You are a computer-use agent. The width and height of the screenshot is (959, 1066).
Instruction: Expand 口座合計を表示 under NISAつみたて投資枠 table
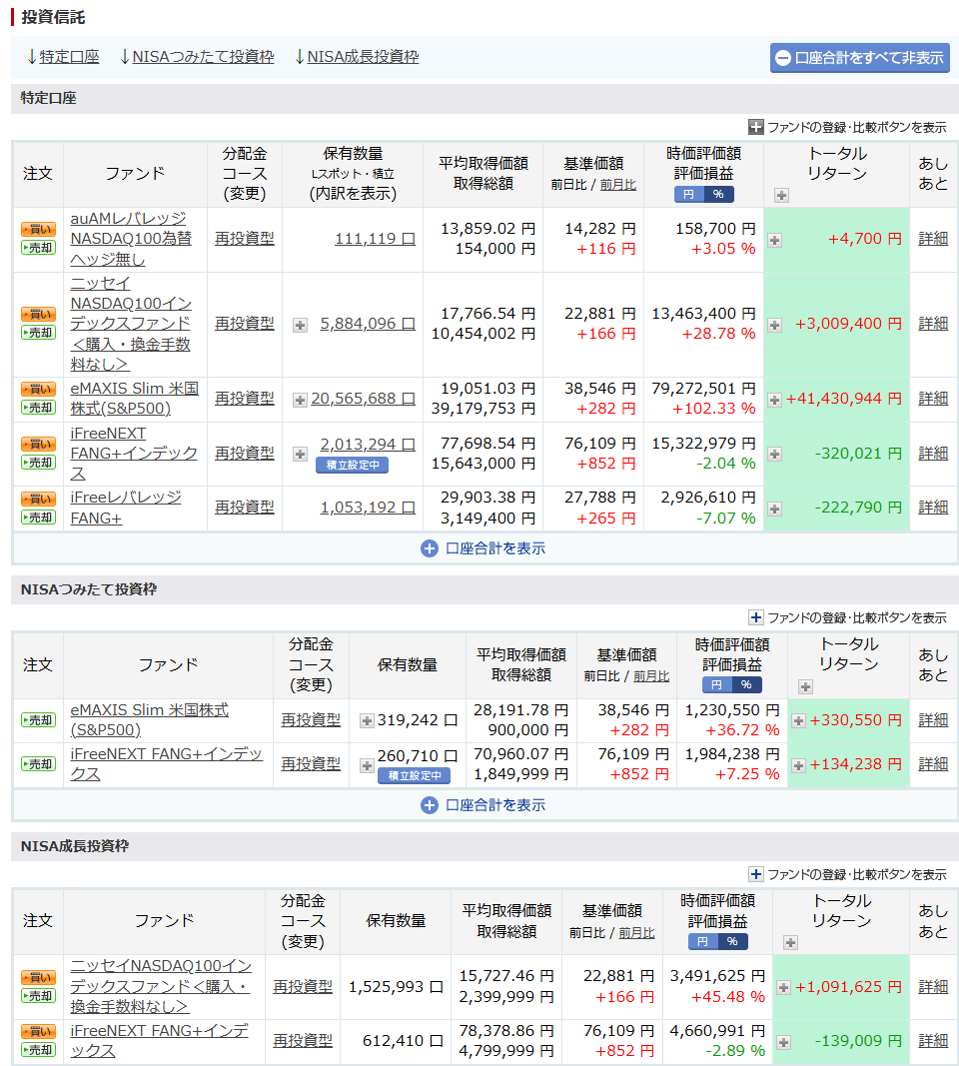483,805
